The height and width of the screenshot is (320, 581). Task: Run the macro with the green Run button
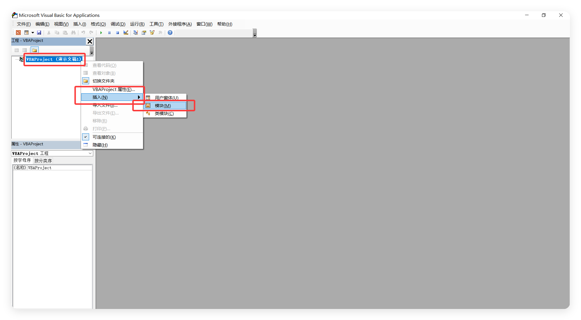click(101, 33)
